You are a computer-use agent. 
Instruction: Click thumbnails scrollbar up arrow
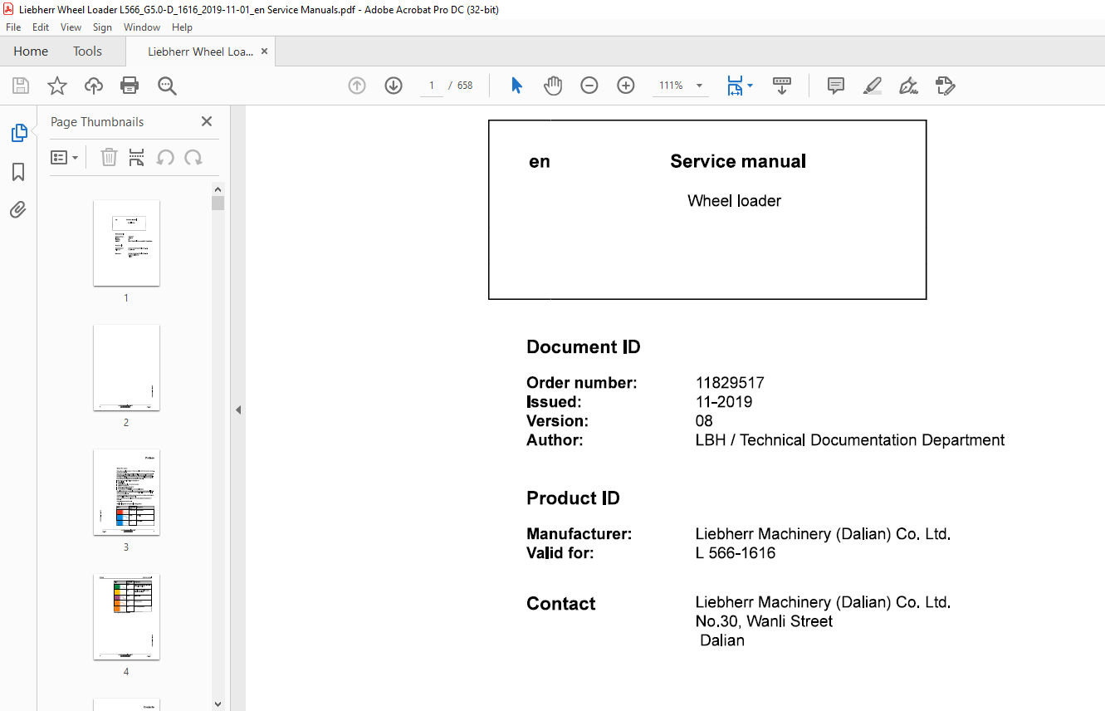[x=218, y=188]
